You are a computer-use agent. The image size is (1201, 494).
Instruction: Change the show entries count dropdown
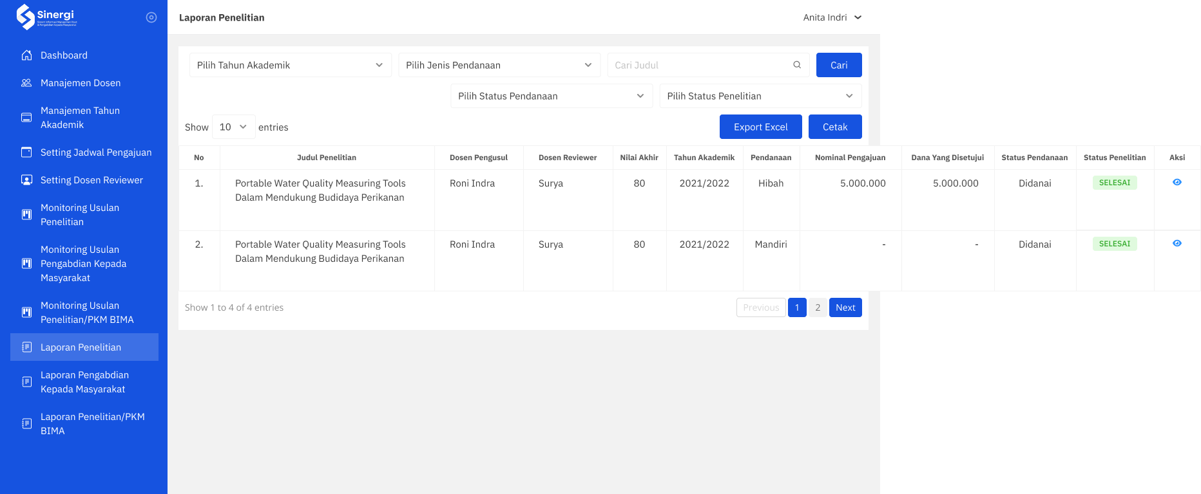(x=233, y=127)
